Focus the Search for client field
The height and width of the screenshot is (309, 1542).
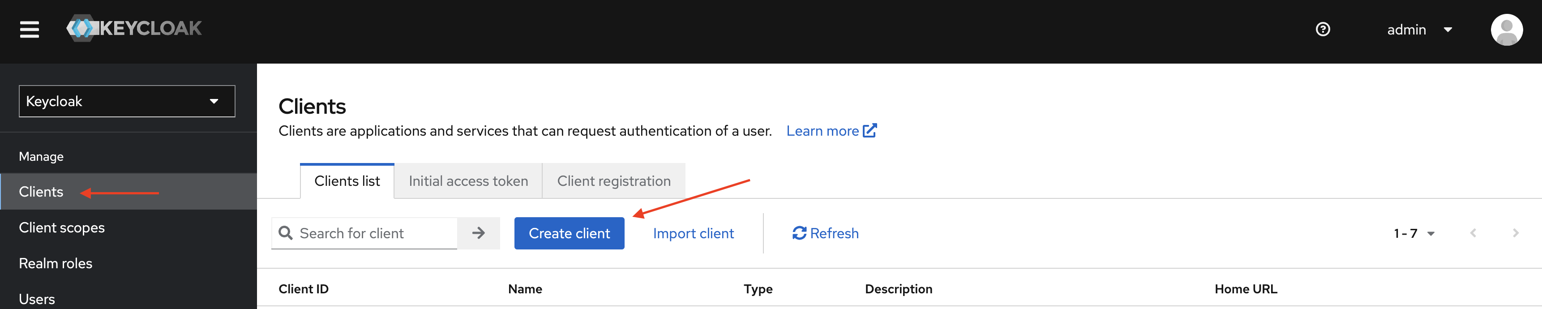364,233
